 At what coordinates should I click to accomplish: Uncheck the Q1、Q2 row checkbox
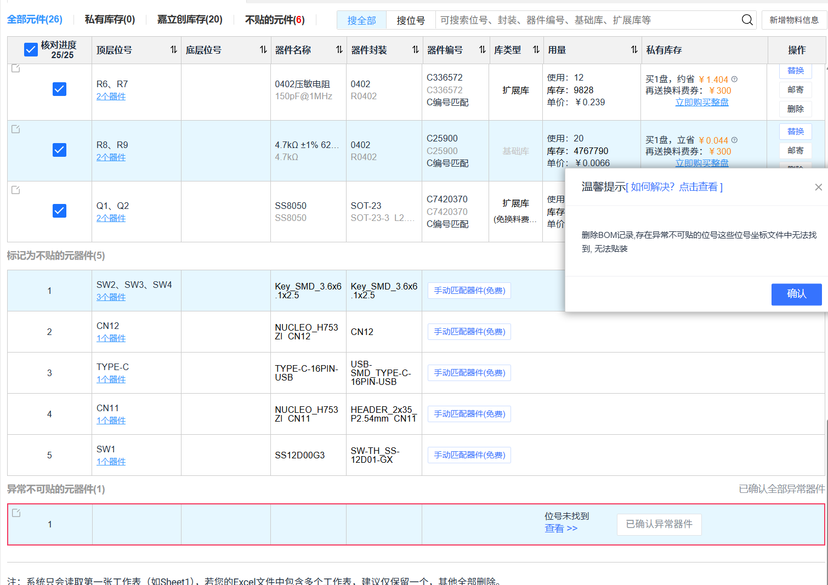click(x=59, y=211)
